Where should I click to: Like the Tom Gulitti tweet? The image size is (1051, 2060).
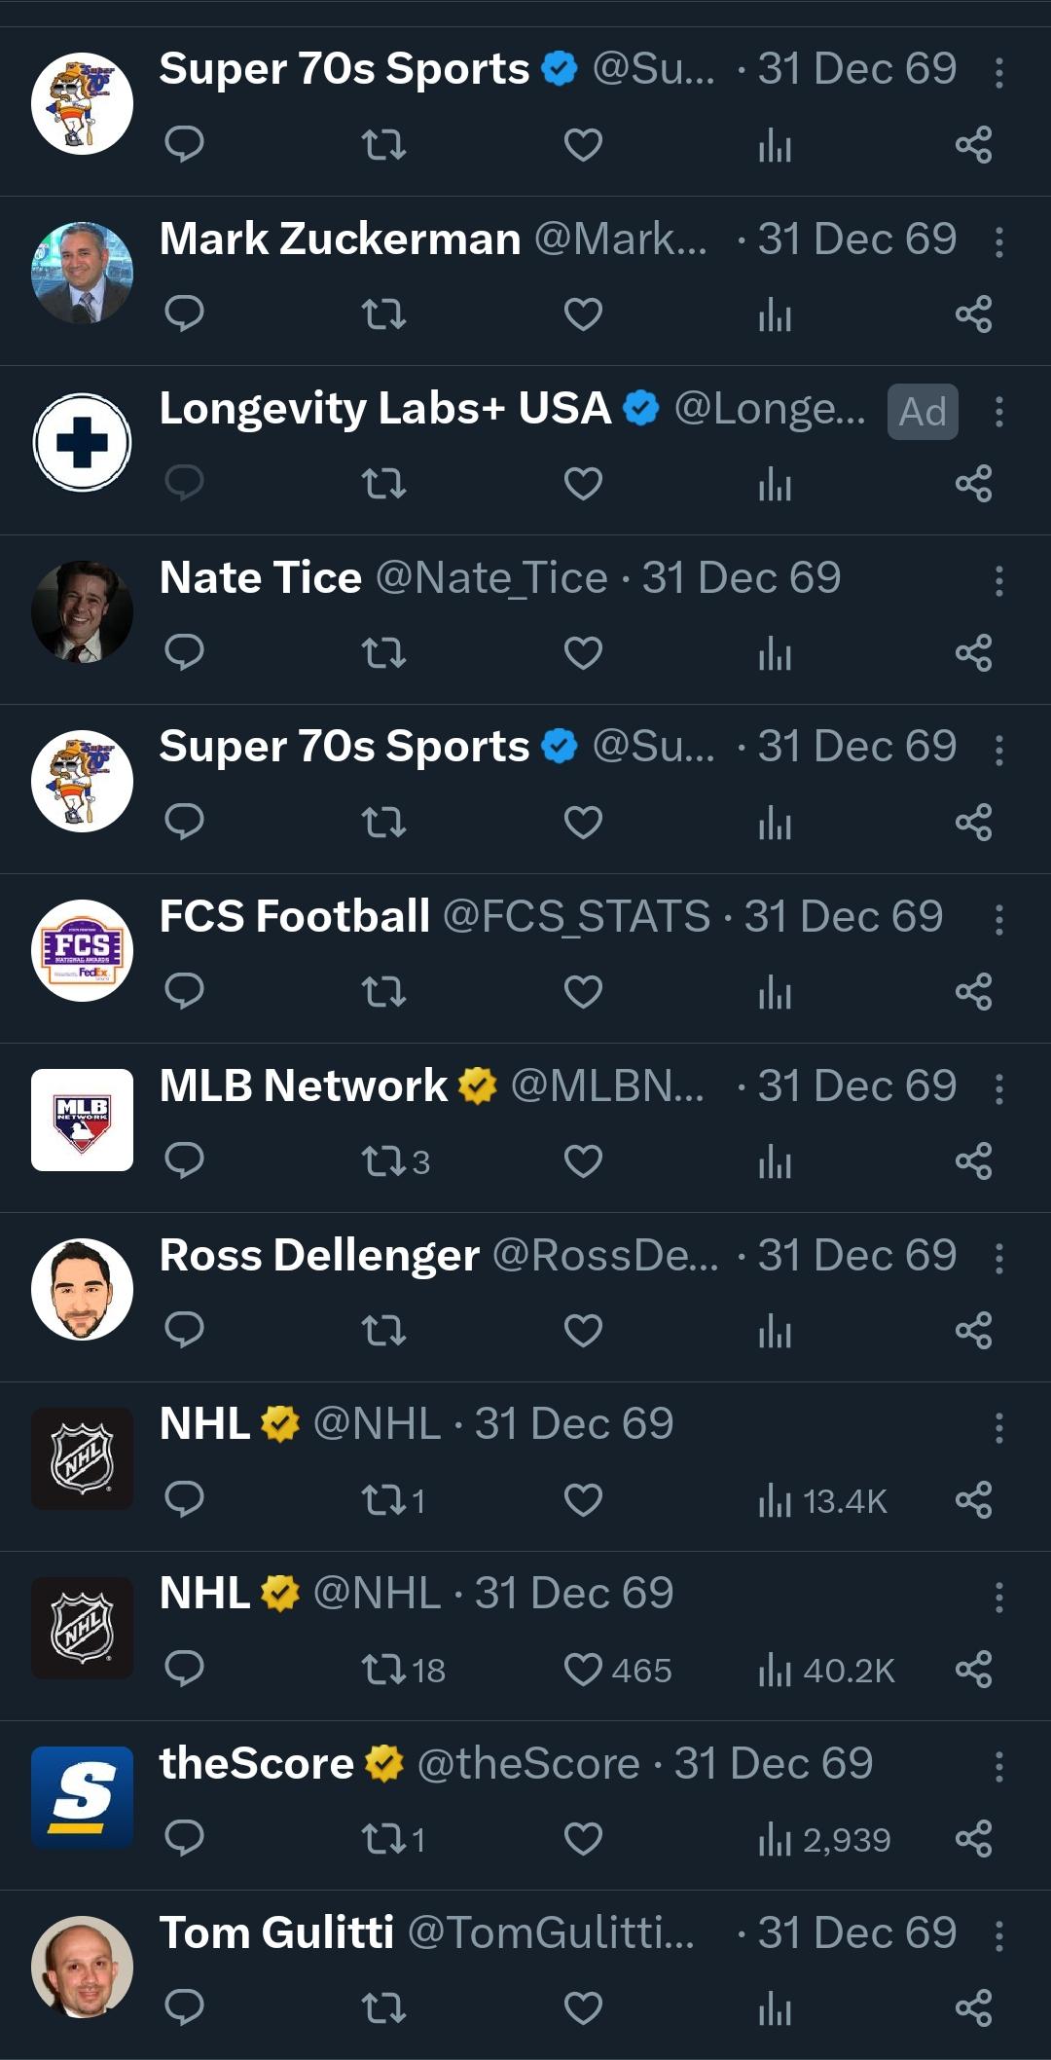coord(583,2007)
